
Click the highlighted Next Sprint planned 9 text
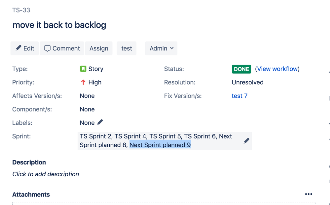(160, 145)
